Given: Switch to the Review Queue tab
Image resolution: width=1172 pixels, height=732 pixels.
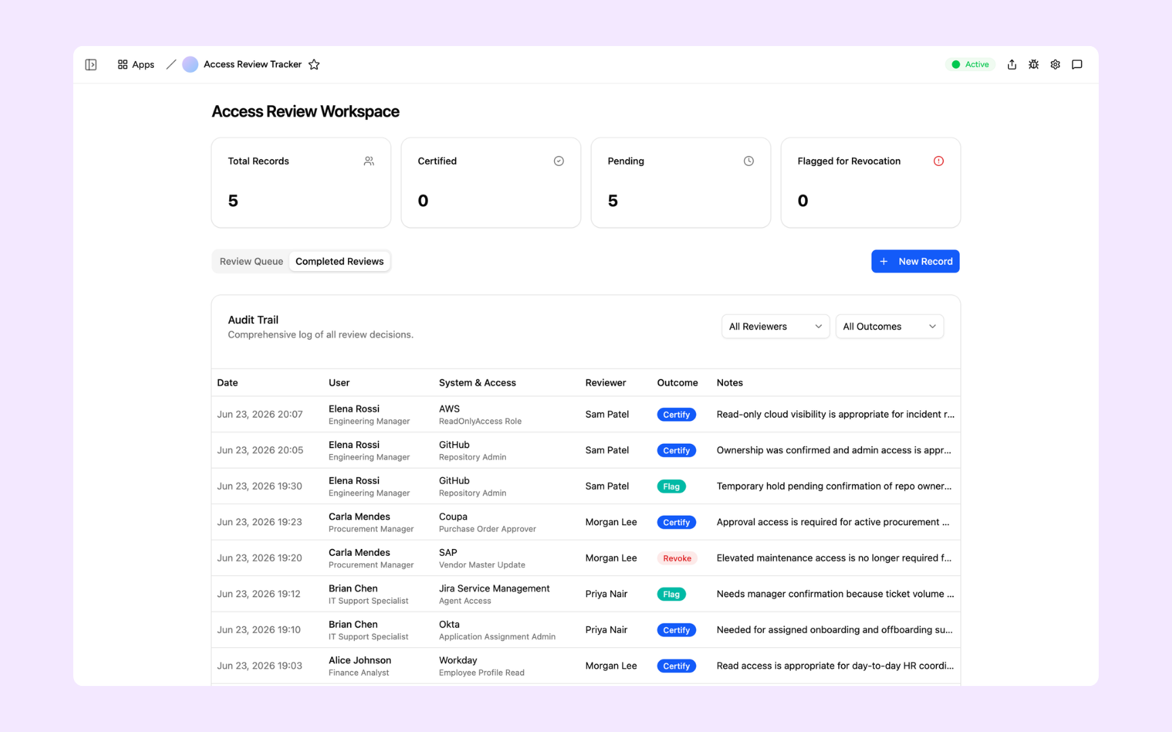Looking at the screenshot, I should pos(251,262).
